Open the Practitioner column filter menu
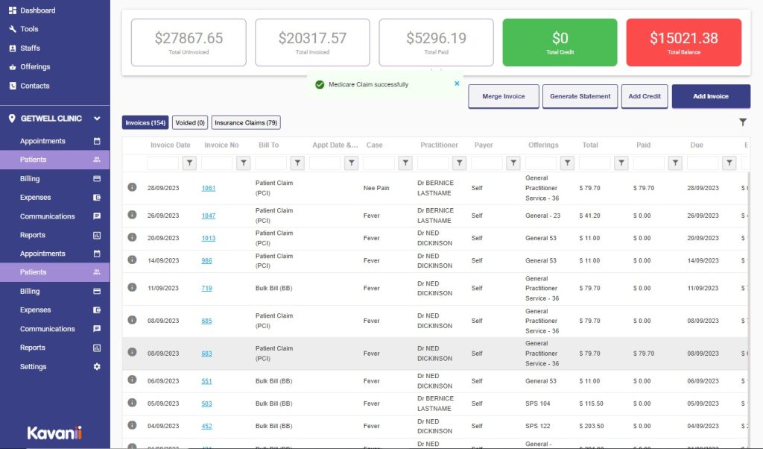The width and height of the screenshot is (763, 449). (459, 163)
